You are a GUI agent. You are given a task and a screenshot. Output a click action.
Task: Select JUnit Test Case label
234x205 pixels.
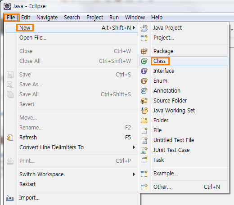[x=171, y=150]
